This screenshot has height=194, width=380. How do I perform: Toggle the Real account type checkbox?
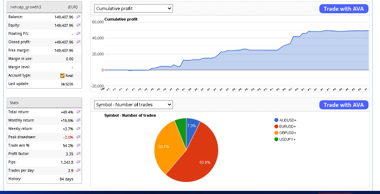[62, 76]
